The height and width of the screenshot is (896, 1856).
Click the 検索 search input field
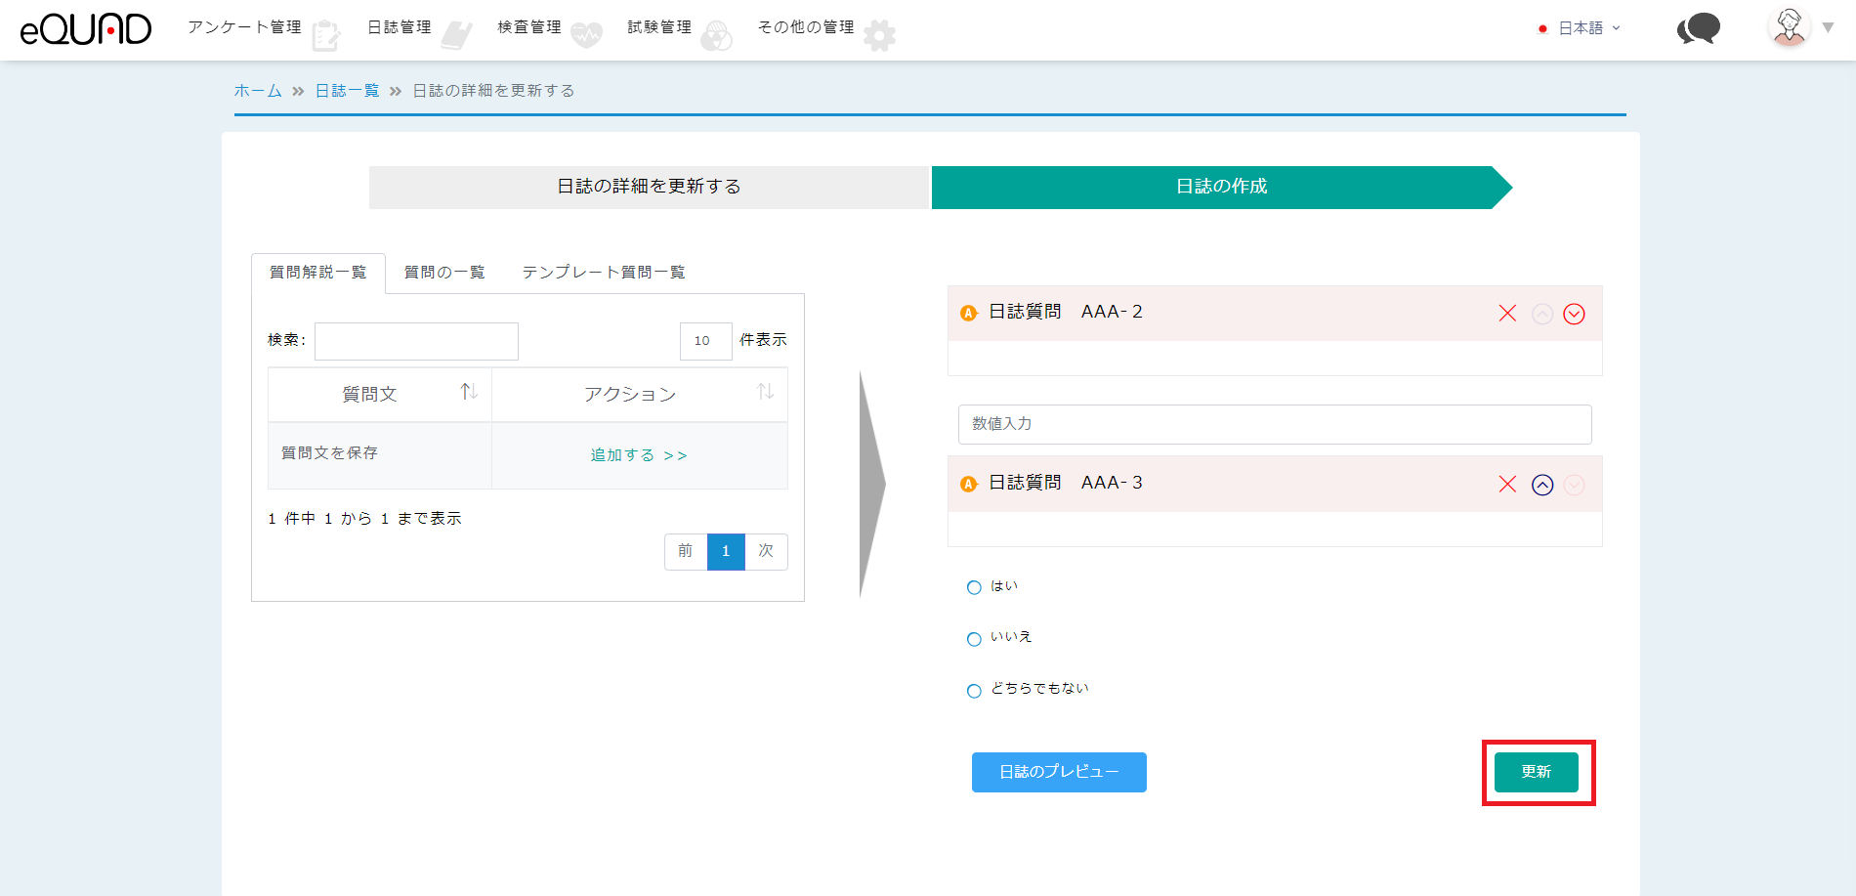pyautogui.click(x=416, y=341)
